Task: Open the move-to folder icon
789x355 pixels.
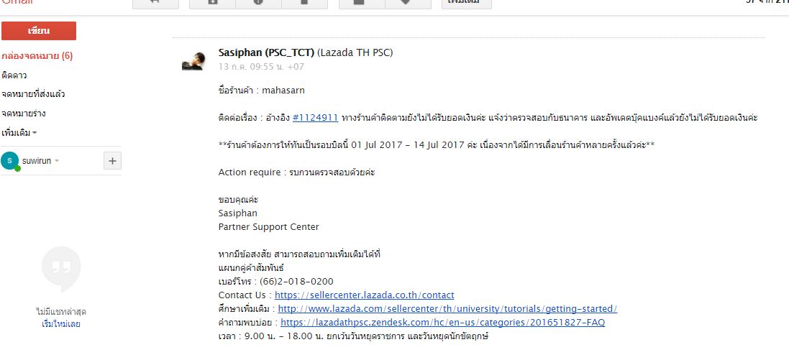Action: tap(362, 3)
